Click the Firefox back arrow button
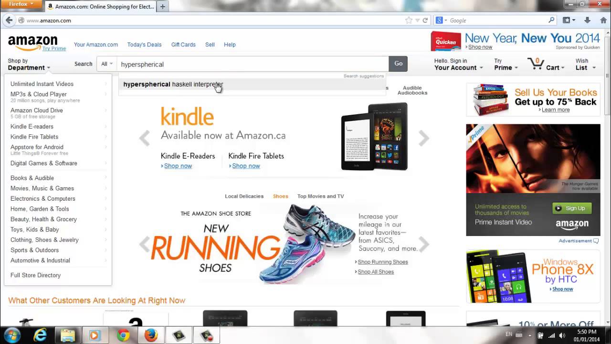 point(9,20)
